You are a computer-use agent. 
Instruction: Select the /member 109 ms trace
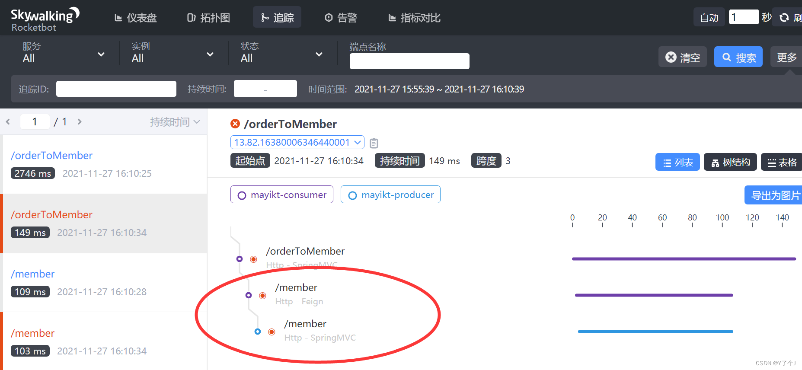point(104,283)
